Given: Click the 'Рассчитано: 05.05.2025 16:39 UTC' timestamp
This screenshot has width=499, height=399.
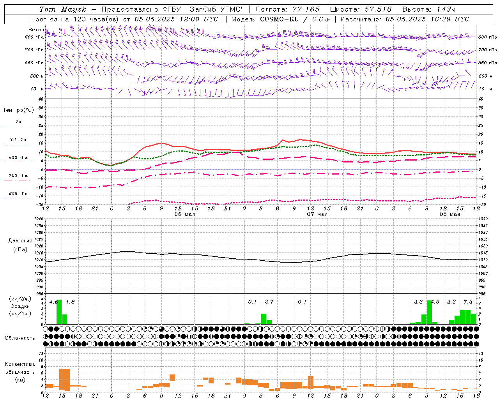Looking at the screenshot, I should pyautogui.click(x=405, y=19).
